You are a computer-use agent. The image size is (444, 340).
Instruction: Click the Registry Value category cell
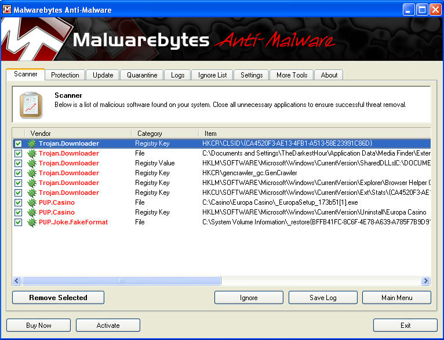coord(155,163)
